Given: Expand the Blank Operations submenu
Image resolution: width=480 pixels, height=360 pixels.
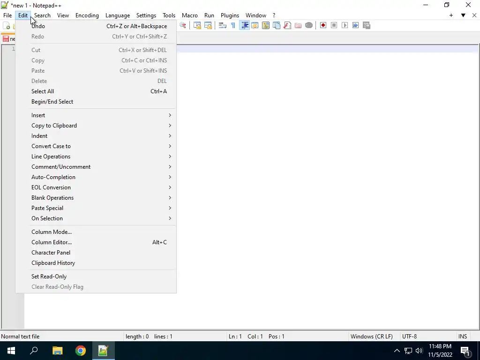Looking at the screenshot, I should (x=96, y=198).
